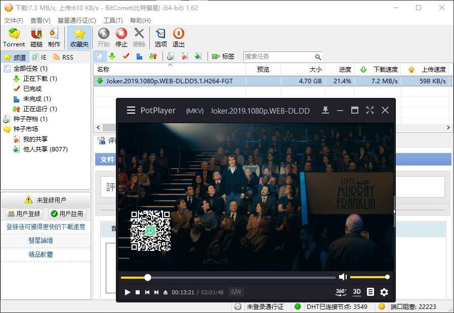Click the 退出 exit icon
Image resolution: width=454 pixels, height=313 pixels.
tap(179, 37)
